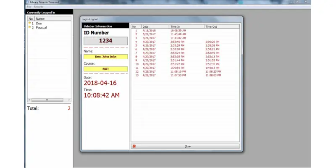336x168 pixels.
Task: Close the Library Time-in Time-out main window
Action: tap(305, 2)
